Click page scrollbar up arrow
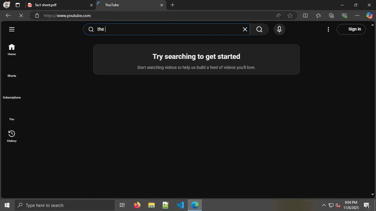Viewport: 376px width, 211px height. pos(373,25)
